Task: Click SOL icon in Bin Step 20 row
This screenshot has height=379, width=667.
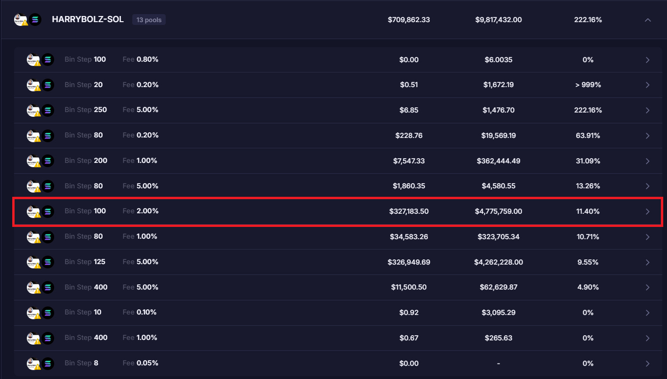Action: 48,85
